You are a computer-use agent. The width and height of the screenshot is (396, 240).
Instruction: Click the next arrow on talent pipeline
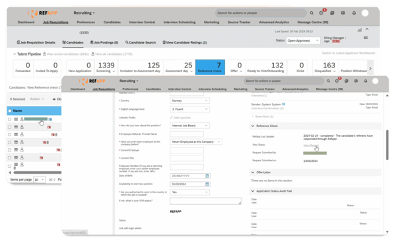(370, 68)
